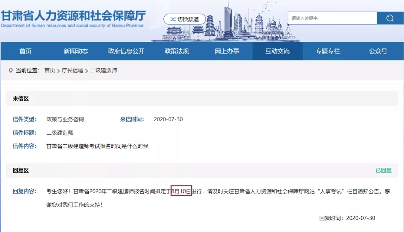The width and height of the screenshot is (404, 232).
Task: Click the chevron arrow after 厅长信箱 breadcrumb
Action: point(86,71)
